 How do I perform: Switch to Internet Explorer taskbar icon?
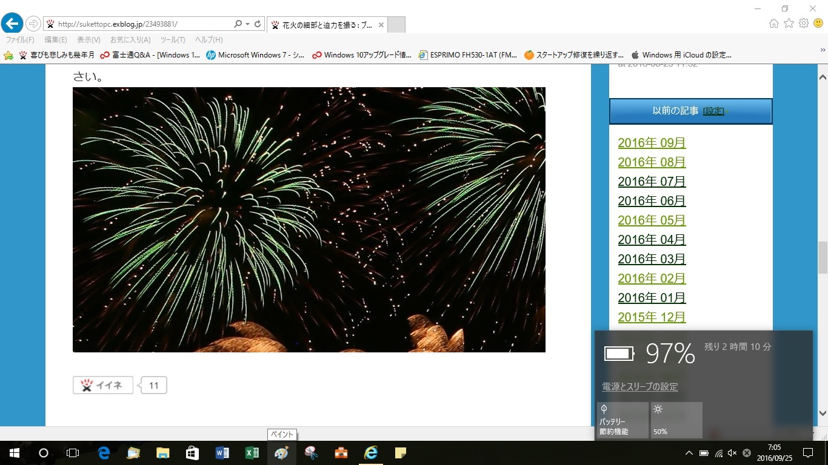click(x=371, y=453)
